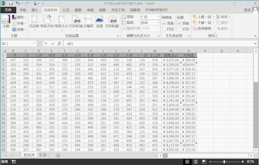Click the Save icon in quick access toolbar
The image size is (259, 165).
11,3
